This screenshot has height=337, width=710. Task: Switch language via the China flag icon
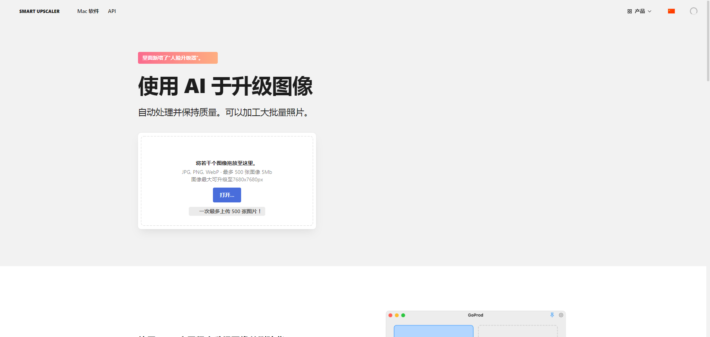point(671,11)
